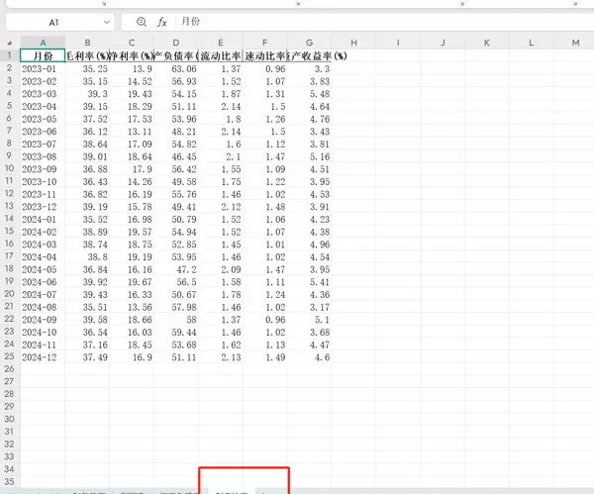Viewport: 594px width, 494px height.
Task: Select column header G
Action: point(309,42)
